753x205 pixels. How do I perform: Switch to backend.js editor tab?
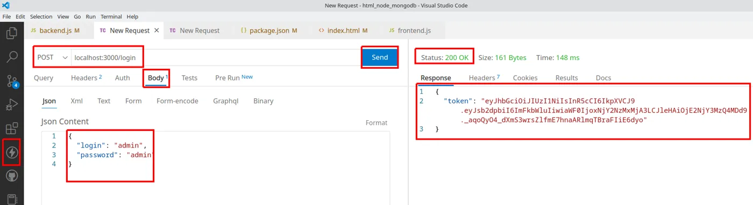[x=59, y=31]
